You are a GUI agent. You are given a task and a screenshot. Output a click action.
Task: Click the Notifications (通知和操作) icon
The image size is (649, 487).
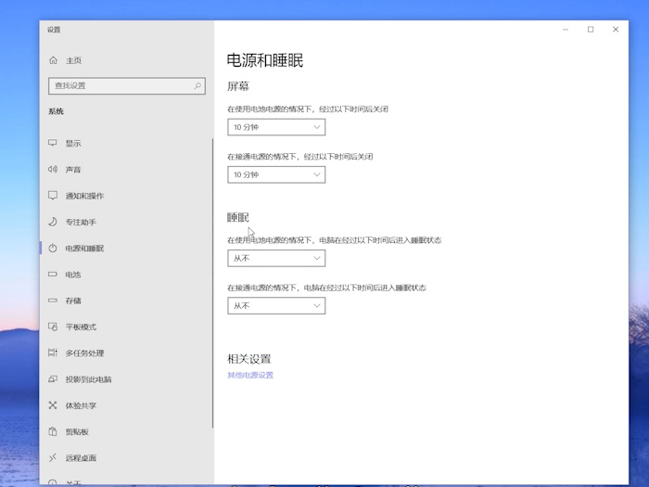tap(53, 196)
